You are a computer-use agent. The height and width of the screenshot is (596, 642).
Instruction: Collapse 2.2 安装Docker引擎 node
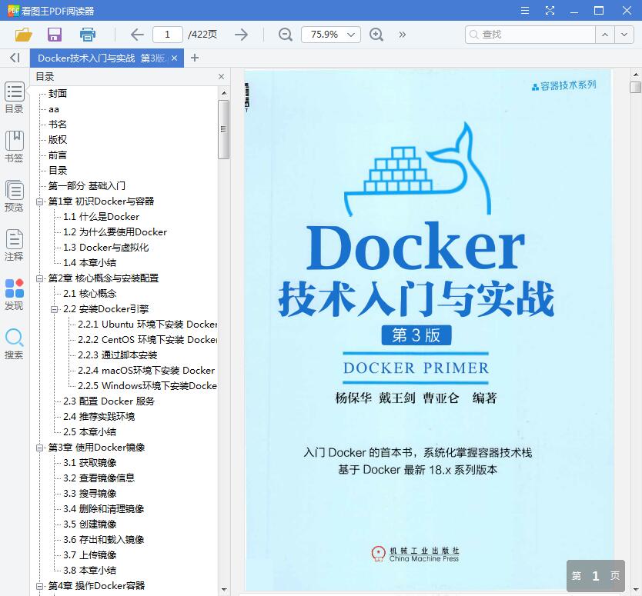click(x=54, y=309)
